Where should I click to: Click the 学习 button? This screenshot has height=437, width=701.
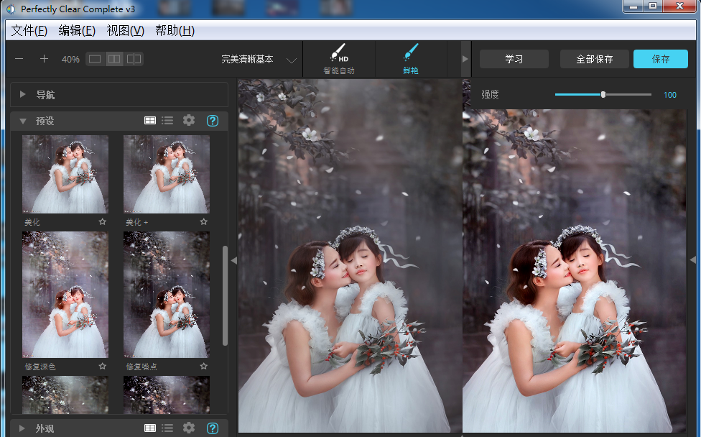514,59
